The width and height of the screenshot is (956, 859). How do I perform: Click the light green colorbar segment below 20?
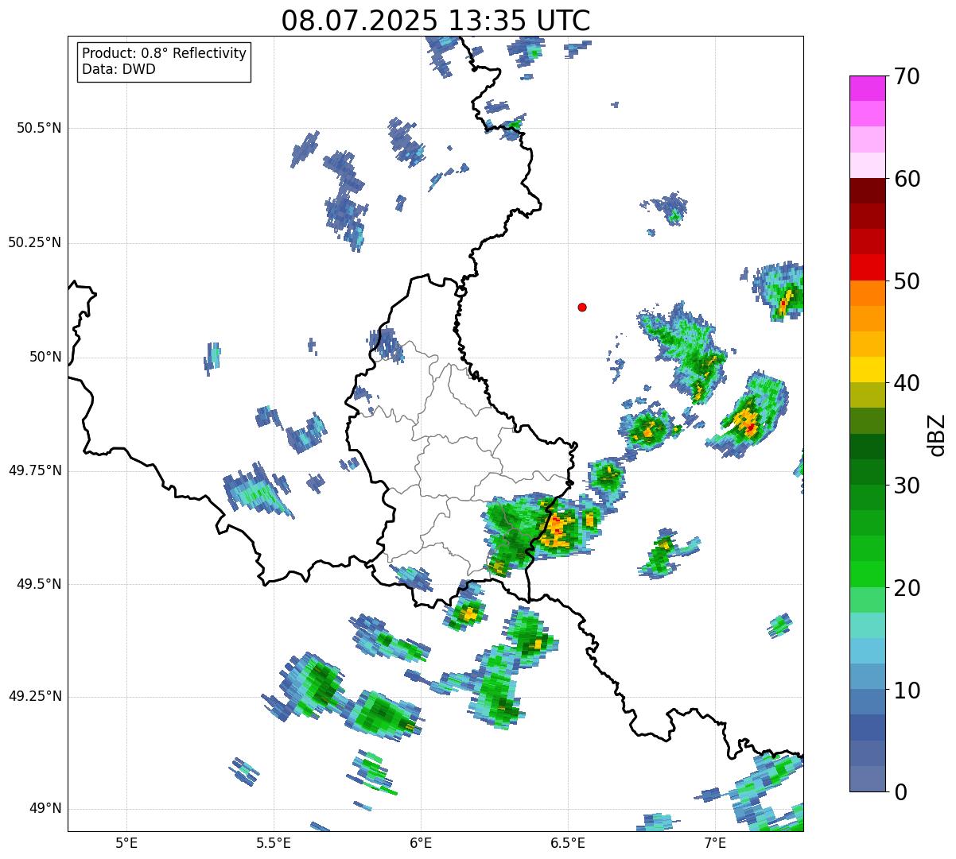pyautogui.click(x=867, y=600)
